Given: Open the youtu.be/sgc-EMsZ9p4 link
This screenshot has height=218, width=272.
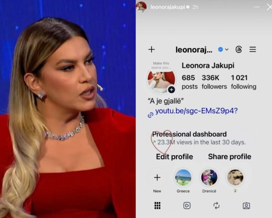Looking at the screenshot, I should pyautogui.click(x=196, y=111).
